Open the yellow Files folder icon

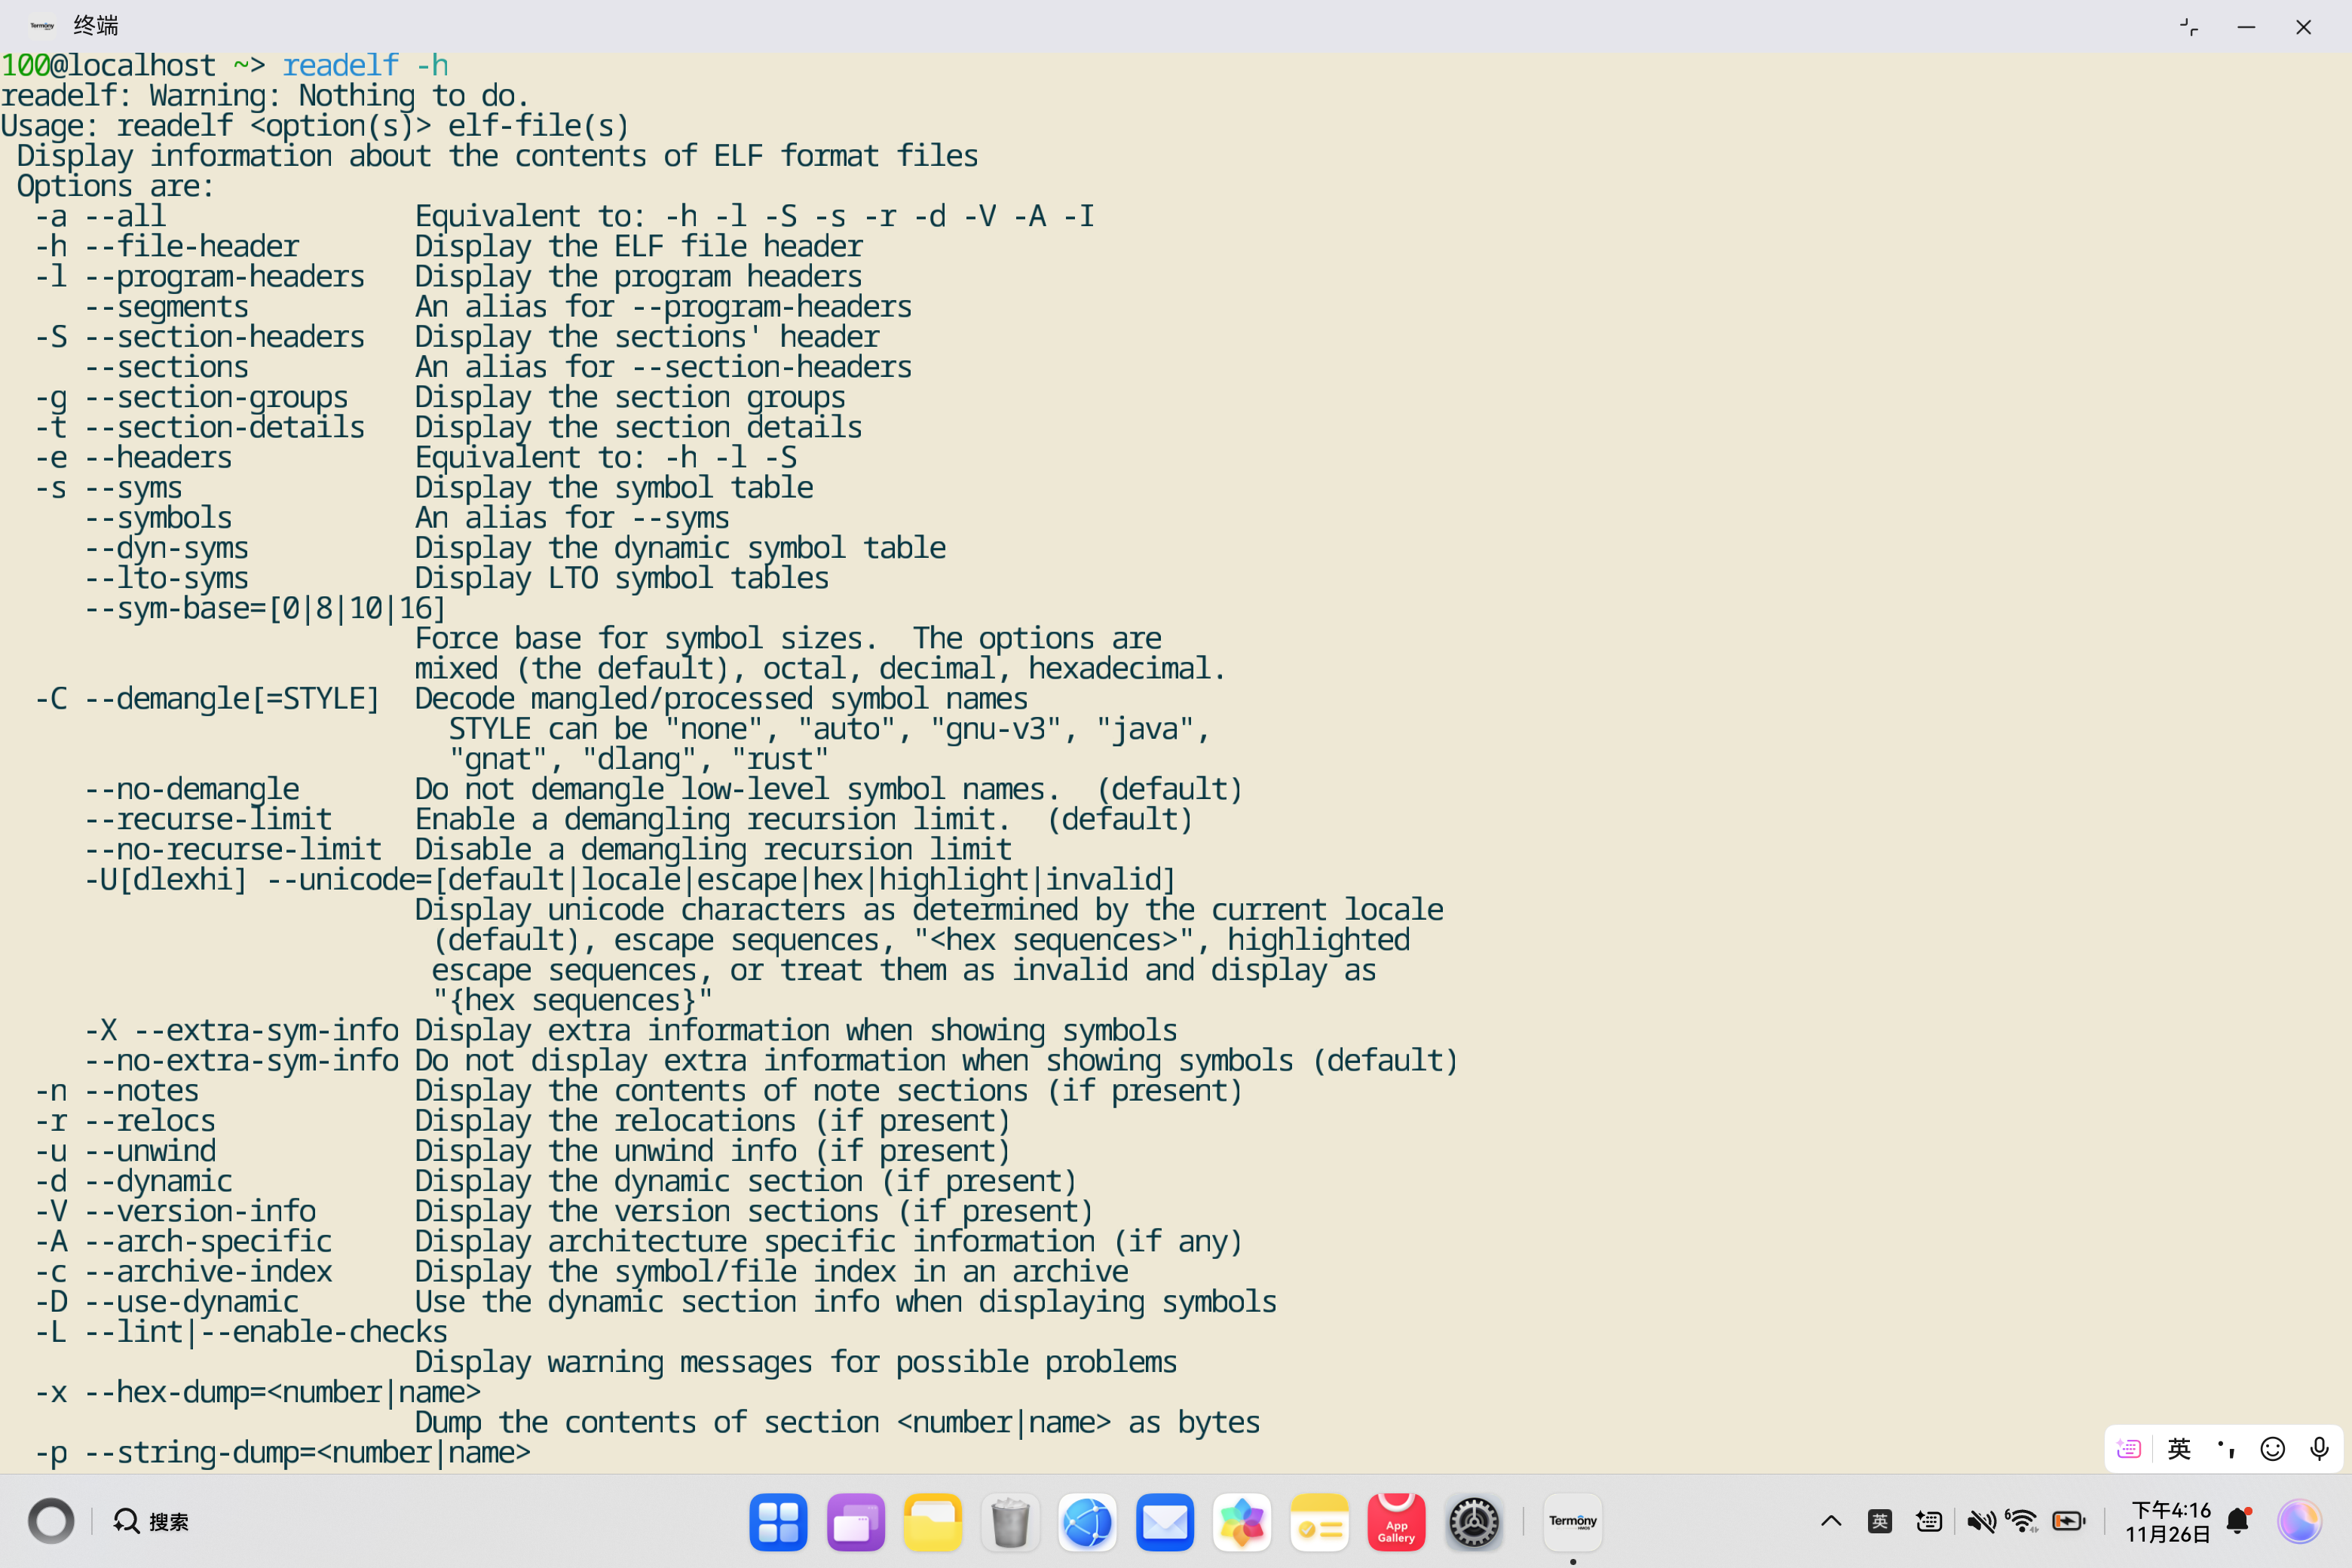click(932, 1521)
